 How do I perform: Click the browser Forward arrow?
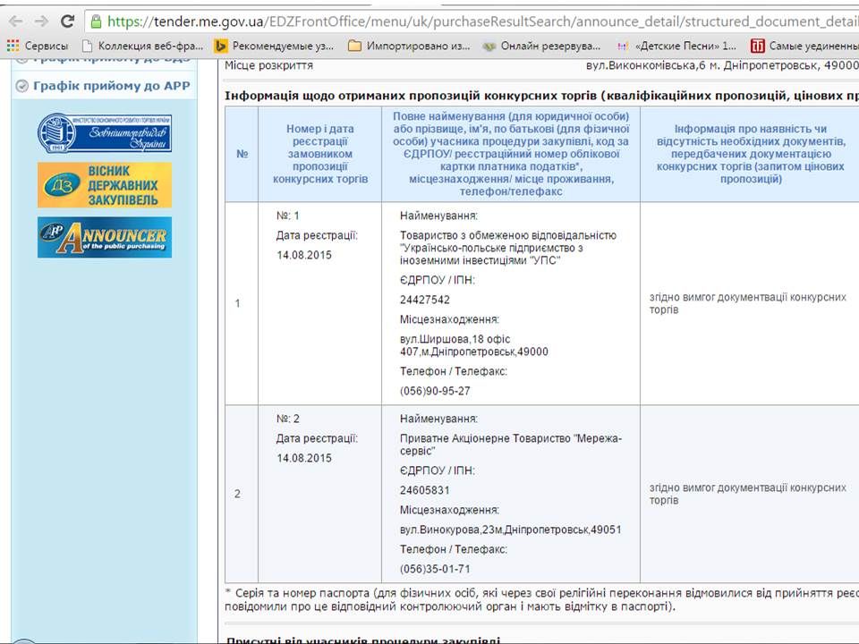tap(41, 21)
